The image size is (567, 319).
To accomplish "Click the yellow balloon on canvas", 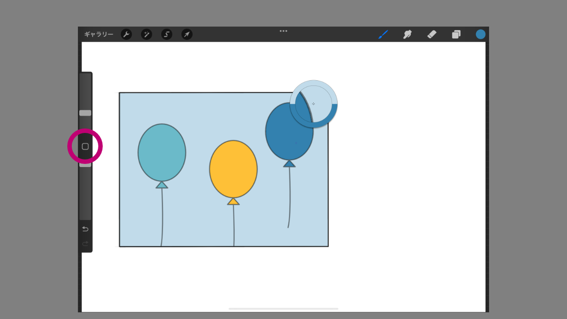I will (233, 169).
